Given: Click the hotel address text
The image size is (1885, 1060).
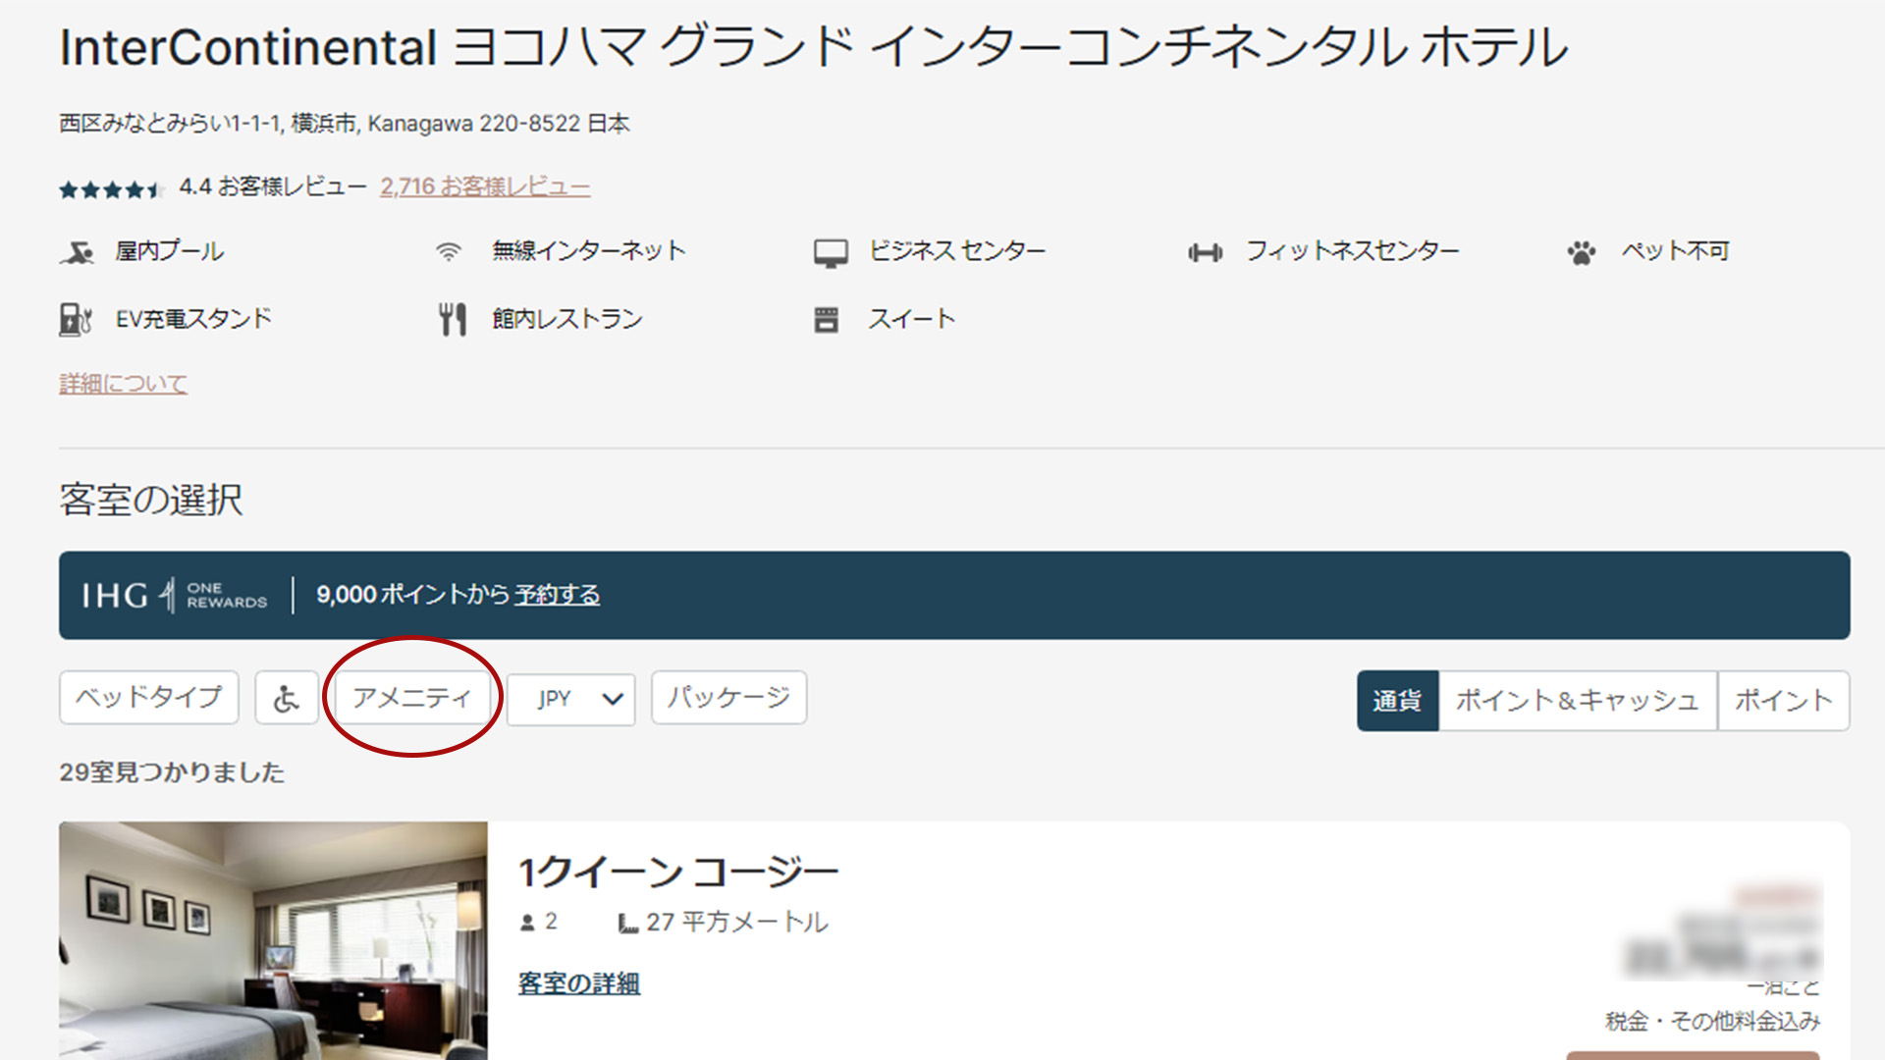Looking at the screenshot, I should 345,124.
